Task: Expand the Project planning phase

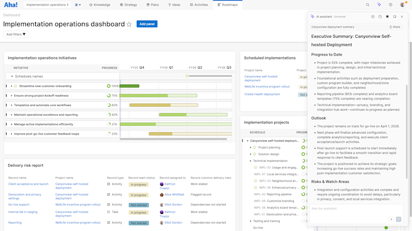Action: pyautogui.click(x=250, y=148)
